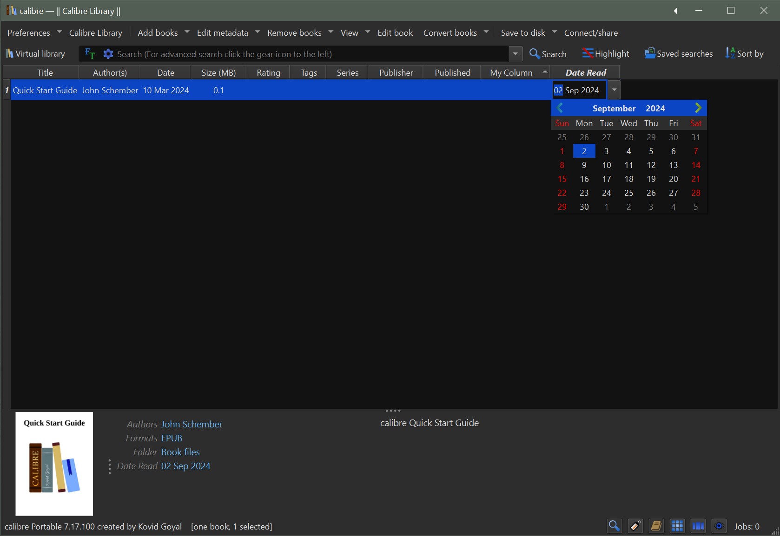
Task: Go to next month in the calendar
Action: [x=698, y=108]
